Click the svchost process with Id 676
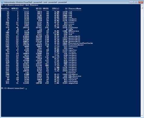Image resolution: width=144 pixels, height=118 pixels. (73, 57)
